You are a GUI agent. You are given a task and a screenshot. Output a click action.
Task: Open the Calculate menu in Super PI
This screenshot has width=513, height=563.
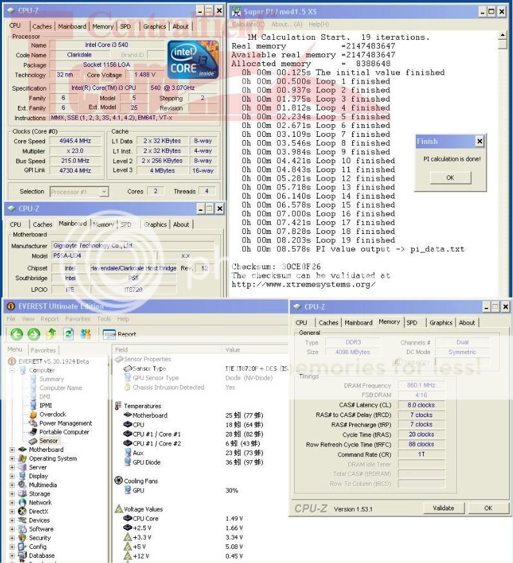point(248,24)
